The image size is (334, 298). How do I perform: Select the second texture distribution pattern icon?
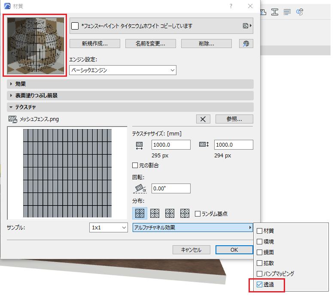[x=155, y=213]
